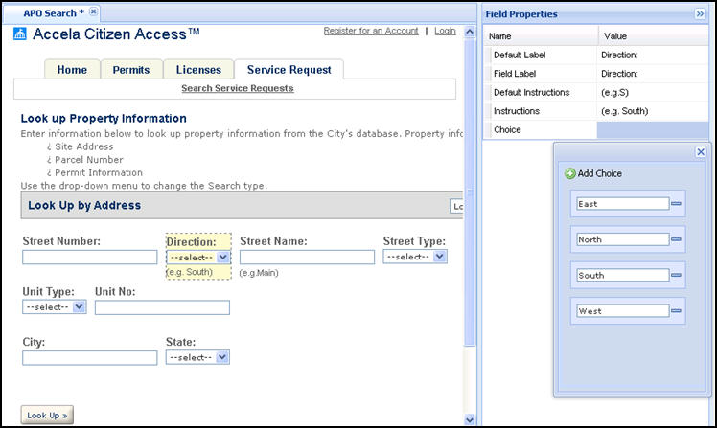
Task: Go to the Home tab
Action: tap(72, 70)
